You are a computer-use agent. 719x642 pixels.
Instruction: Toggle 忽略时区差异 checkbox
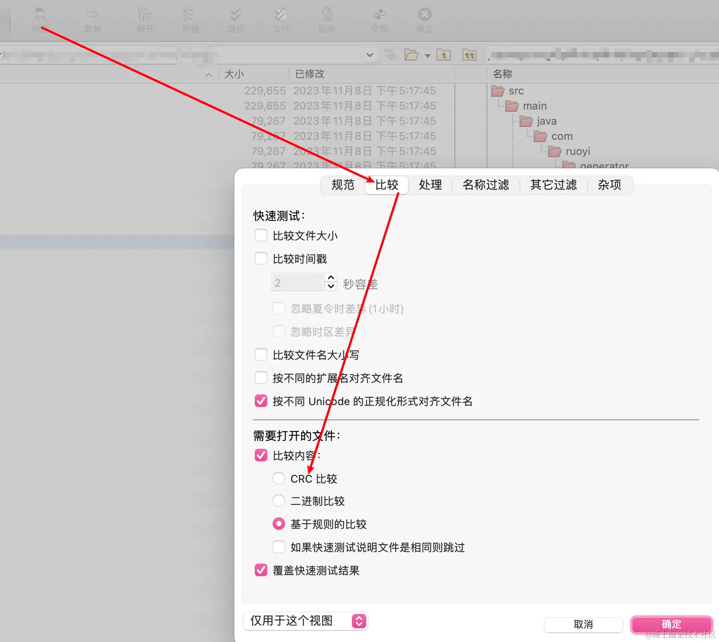click(279, 331)
